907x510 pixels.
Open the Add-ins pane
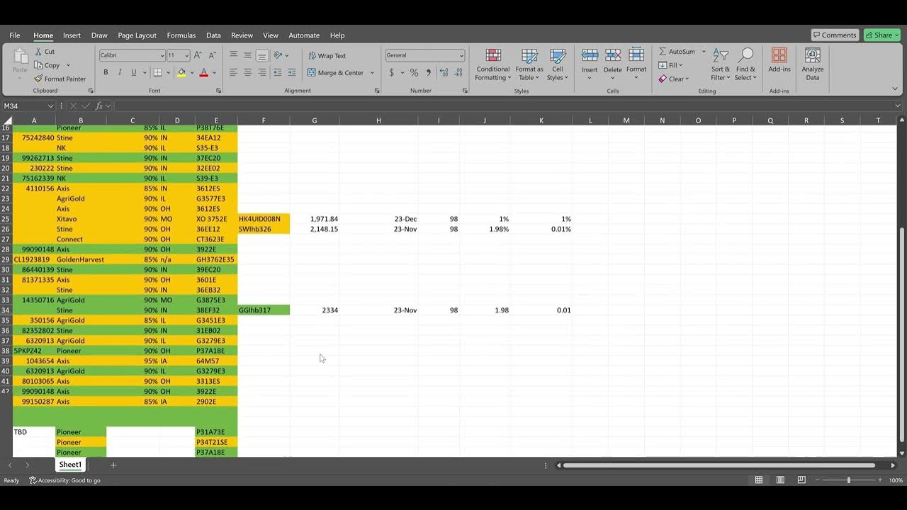click(779, 61)
